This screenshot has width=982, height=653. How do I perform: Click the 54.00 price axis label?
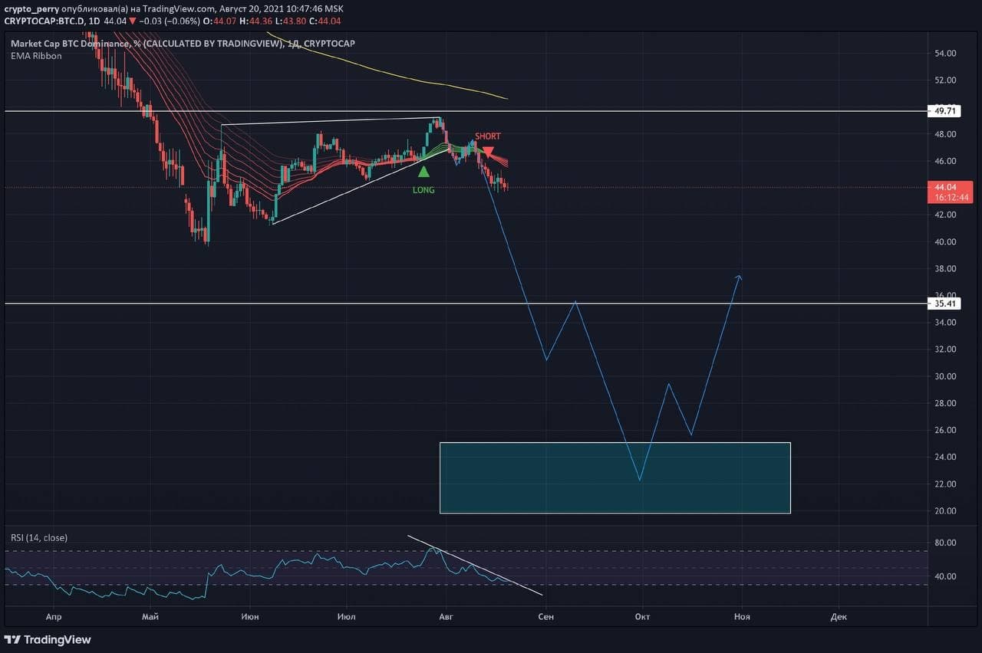click(x=944, y=54)
